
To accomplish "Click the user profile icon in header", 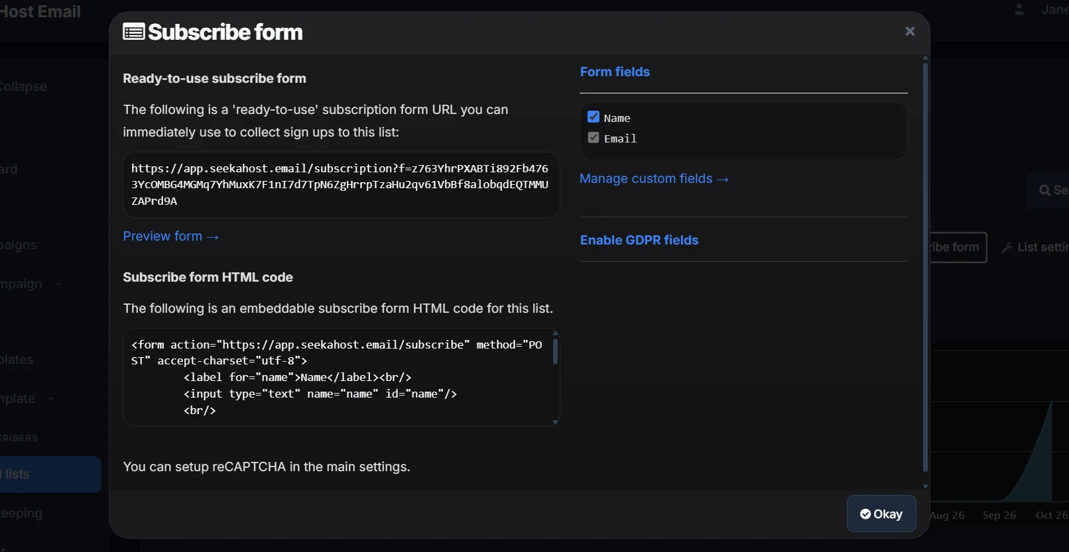I will (1019, 9).
